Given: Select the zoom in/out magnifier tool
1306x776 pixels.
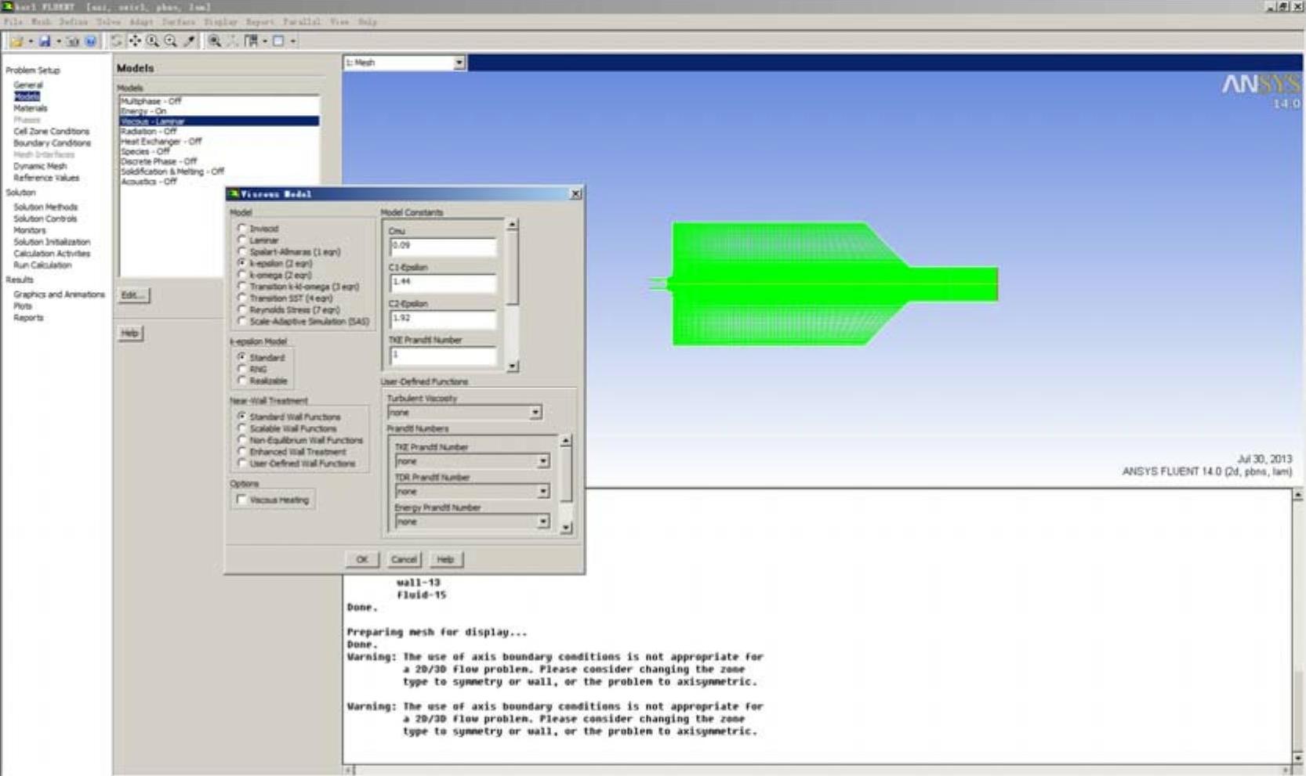Looking at the screenshot, I should tap(153, 41).
